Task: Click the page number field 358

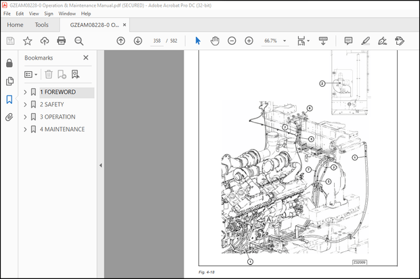Action: click(x=157, y=41)
